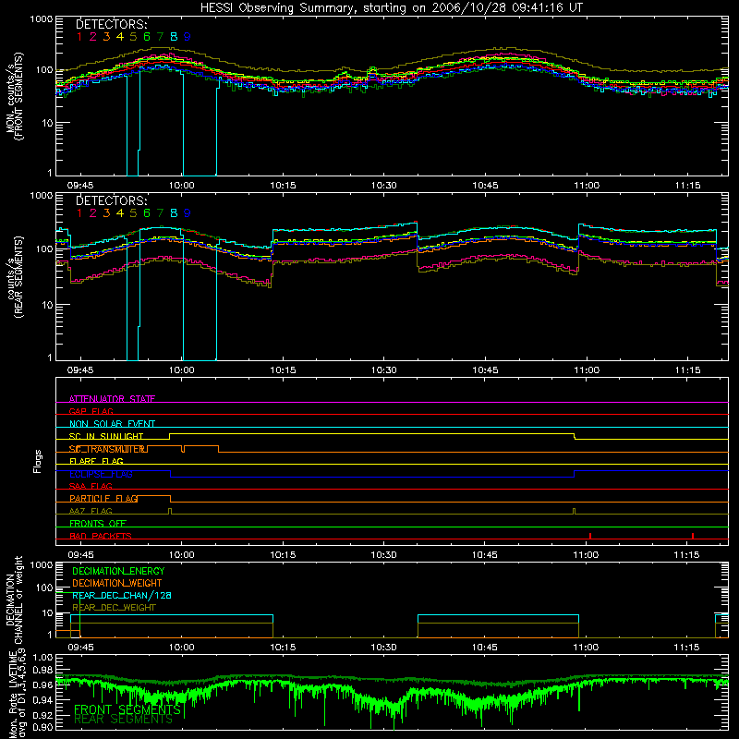
Task: Click the FLARE_FLAG label
Action: [x=96, y=461]
